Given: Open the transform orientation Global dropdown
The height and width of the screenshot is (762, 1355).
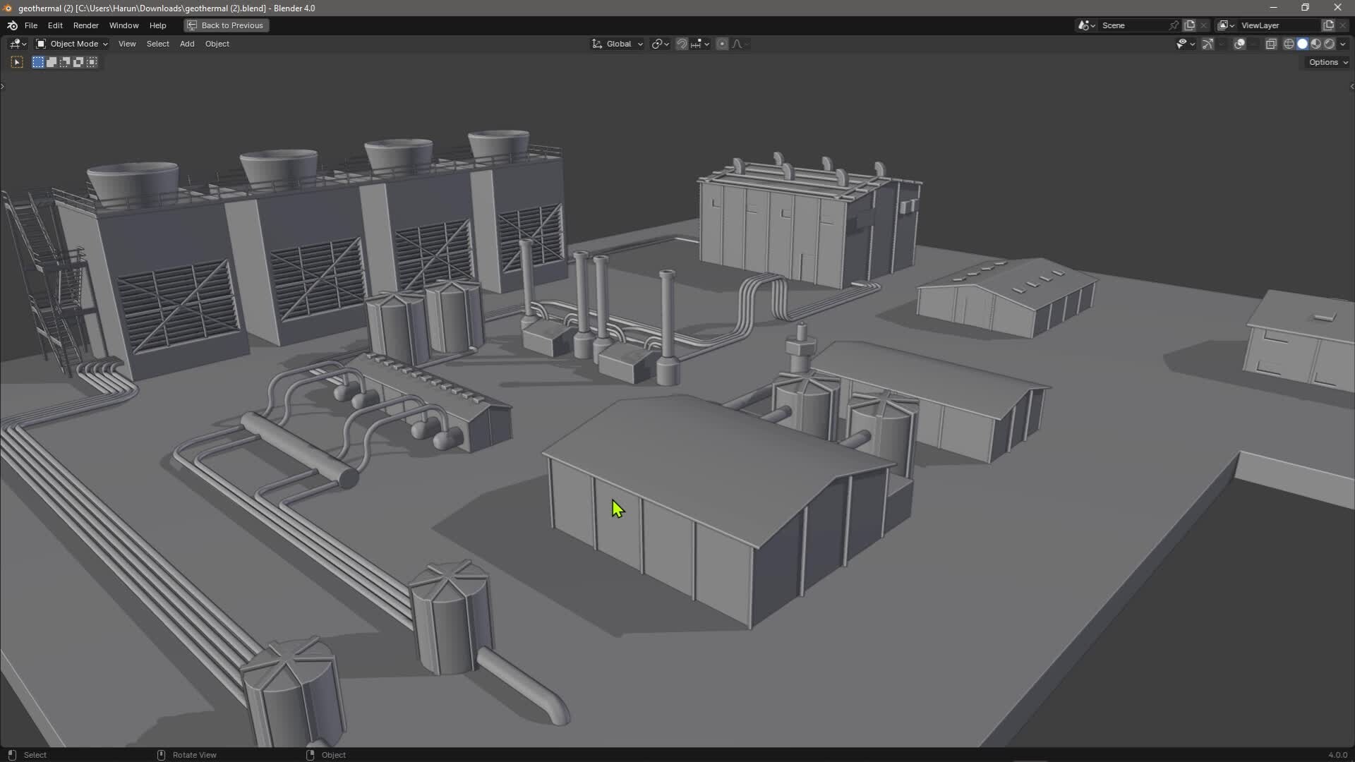Looking at the screenshot, I should pos(615,44).
